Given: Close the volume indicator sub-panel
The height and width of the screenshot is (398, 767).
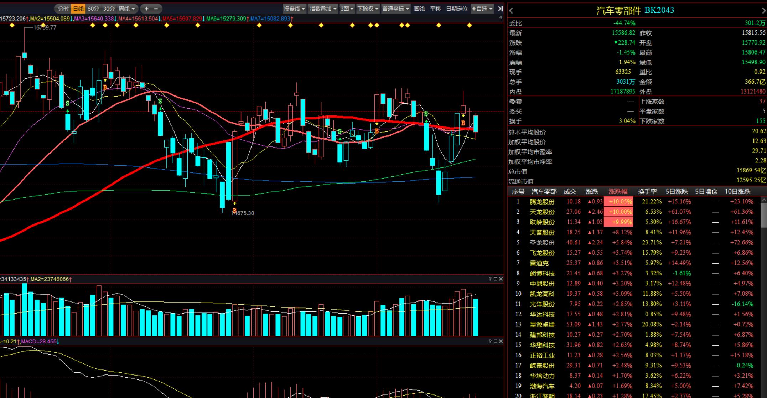Looking at the screenshot, I should (x=501, y=279).
